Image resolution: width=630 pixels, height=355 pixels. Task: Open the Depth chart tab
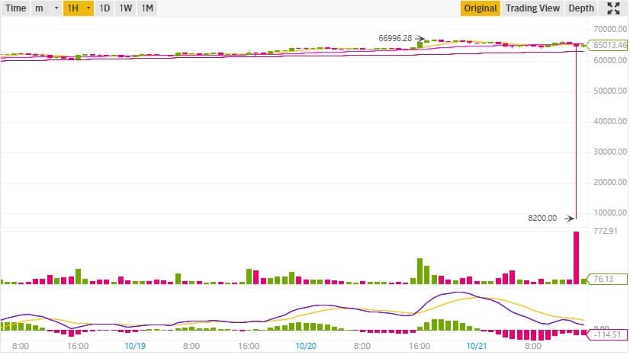pos(581,8)
